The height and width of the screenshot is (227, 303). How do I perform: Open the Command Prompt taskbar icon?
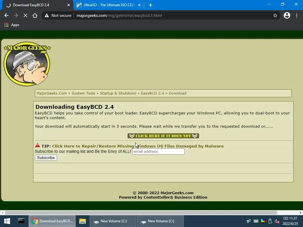coord(21,221)
